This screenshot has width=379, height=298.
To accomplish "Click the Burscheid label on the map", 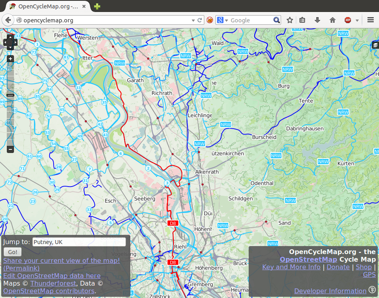I will coord(264,137).
